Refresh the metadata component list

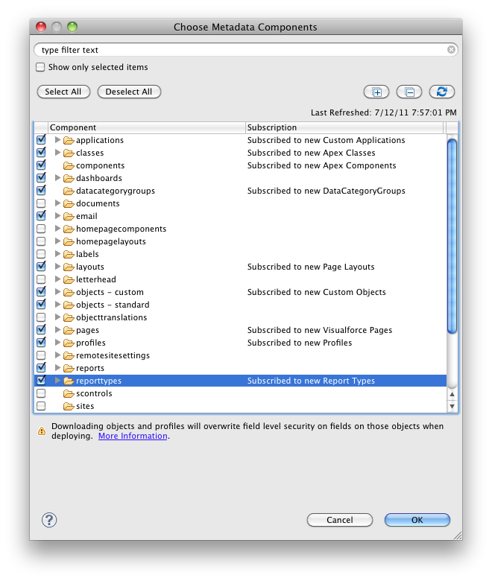(x=441, y=92)
